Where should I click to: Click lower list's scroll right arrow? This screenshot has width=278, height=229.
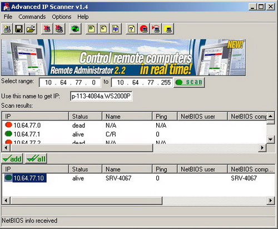click(x=271, y=201)
